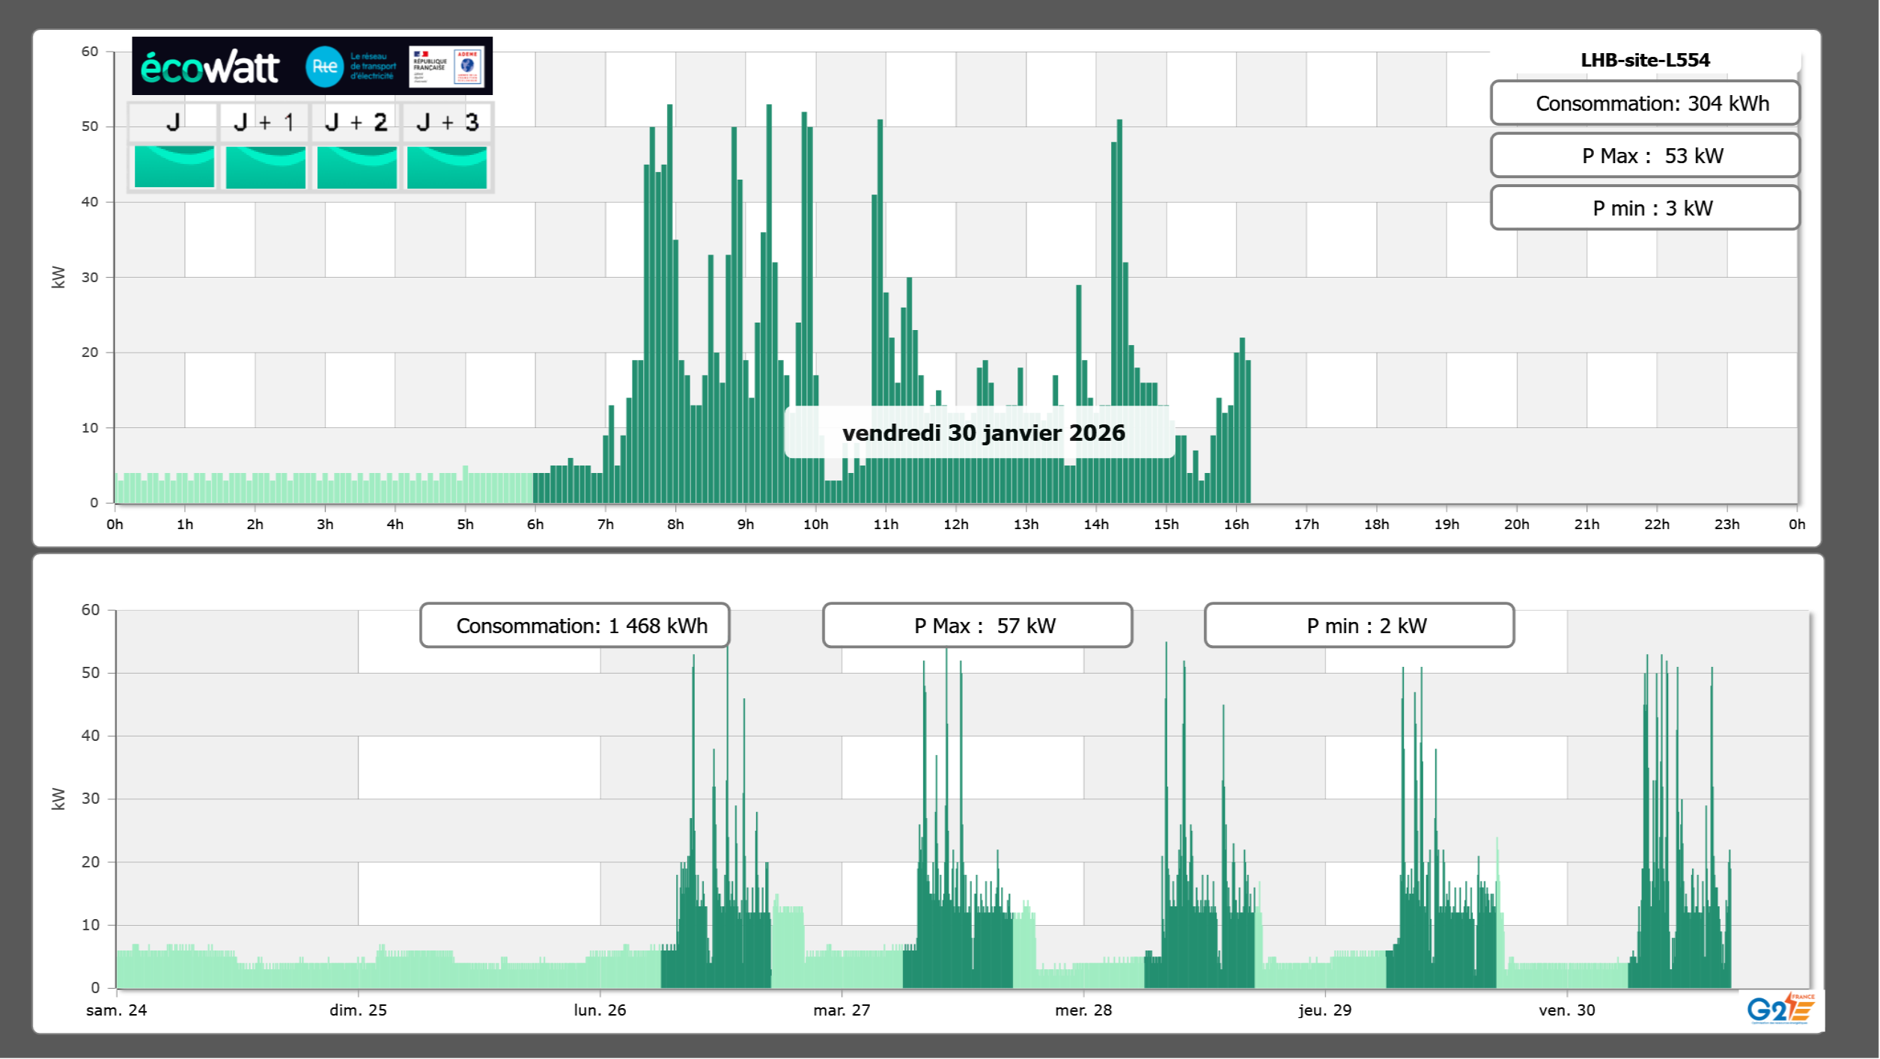Image resolution: width=1880 pixels, height=1059 pixels.
Task: Click the J + 3 header label
Action: [x=447, y=122]
